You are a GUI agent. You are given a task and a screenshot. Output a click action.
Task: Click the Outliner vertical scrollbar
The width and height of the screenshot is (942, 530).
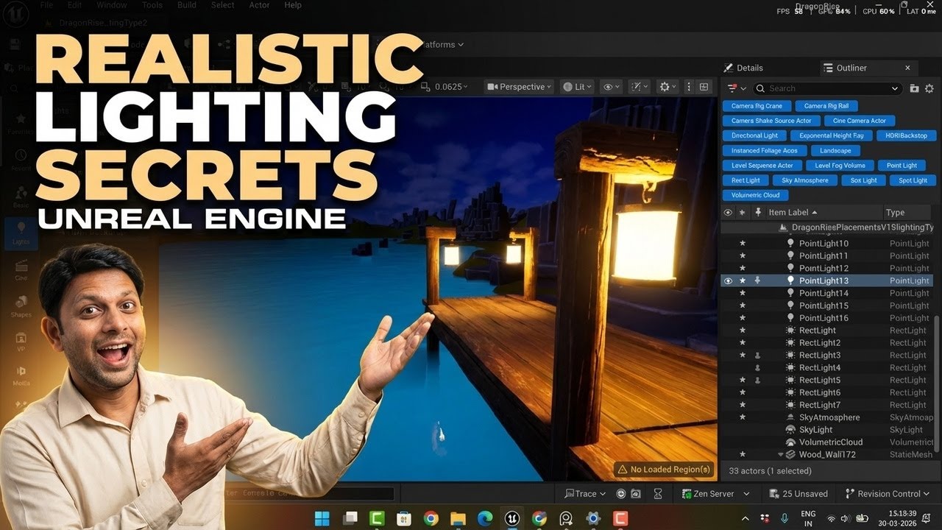(937, 383)
